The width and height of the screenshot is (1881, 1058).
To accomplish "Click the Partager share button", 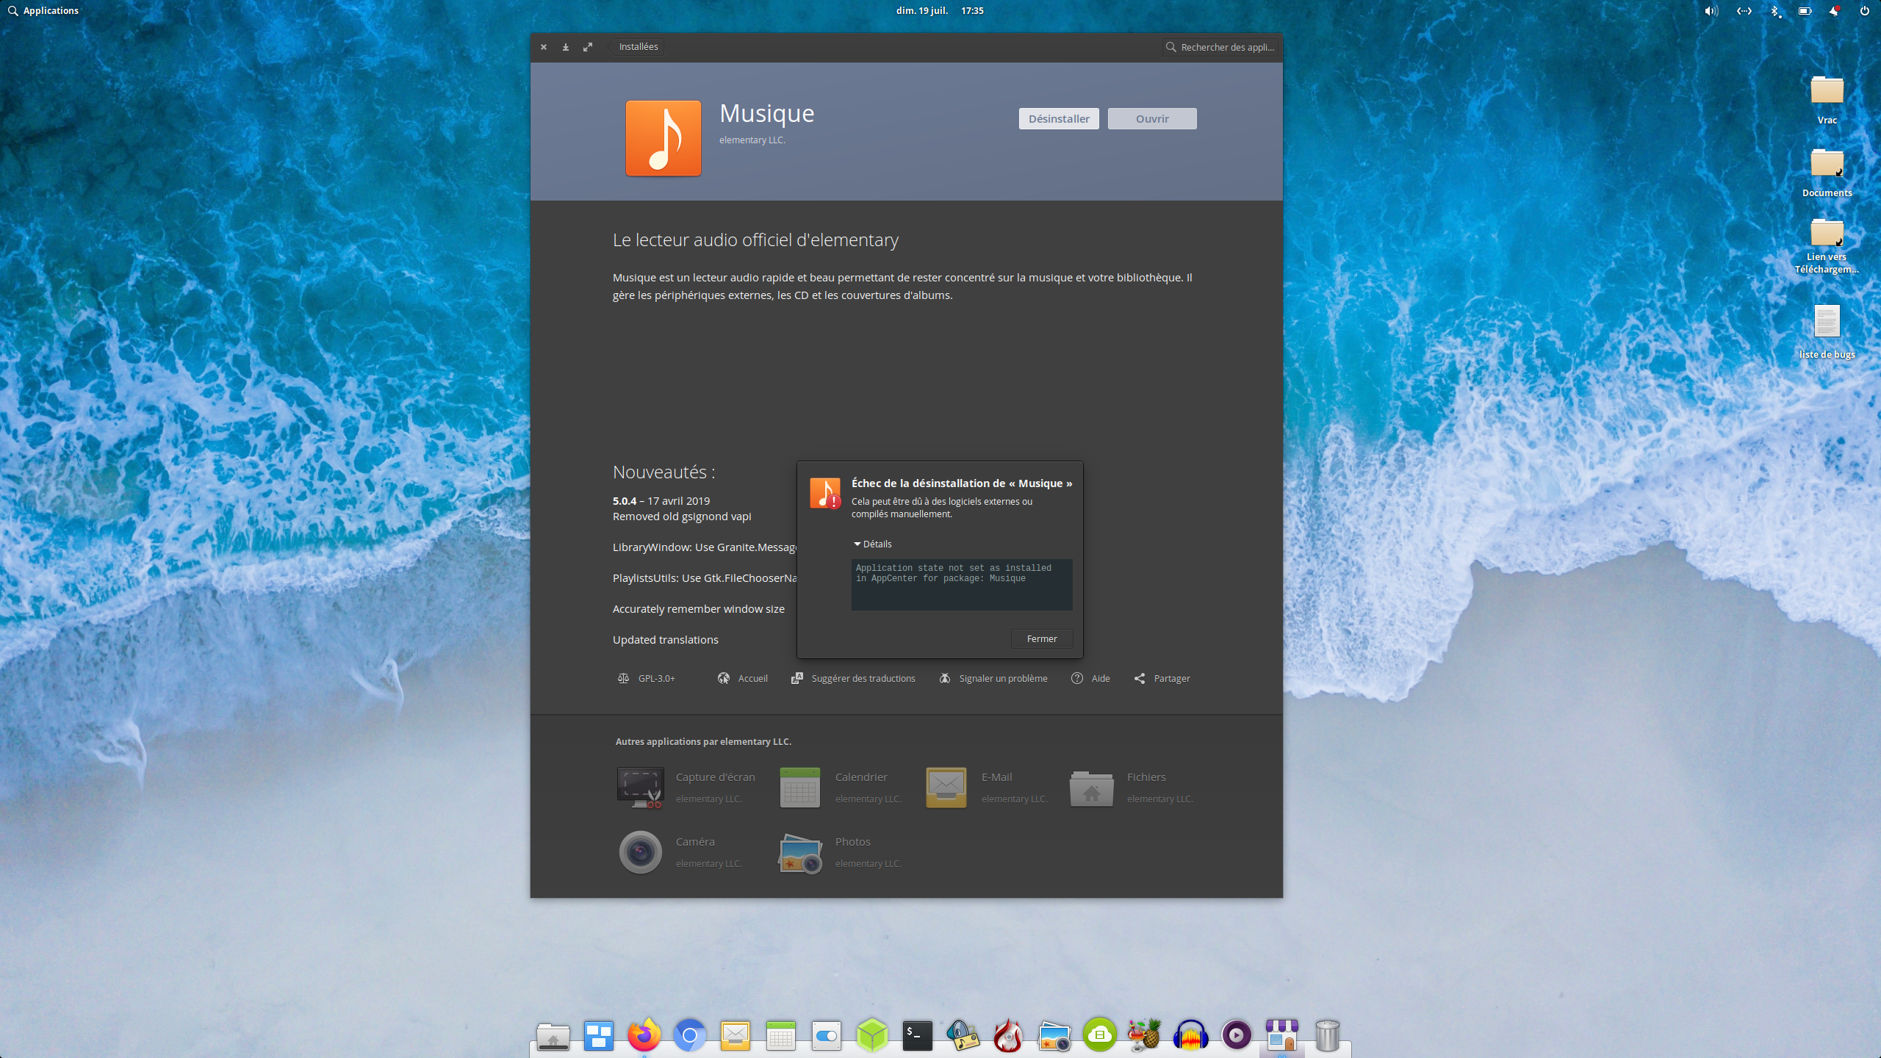I will coord(1162,678).
